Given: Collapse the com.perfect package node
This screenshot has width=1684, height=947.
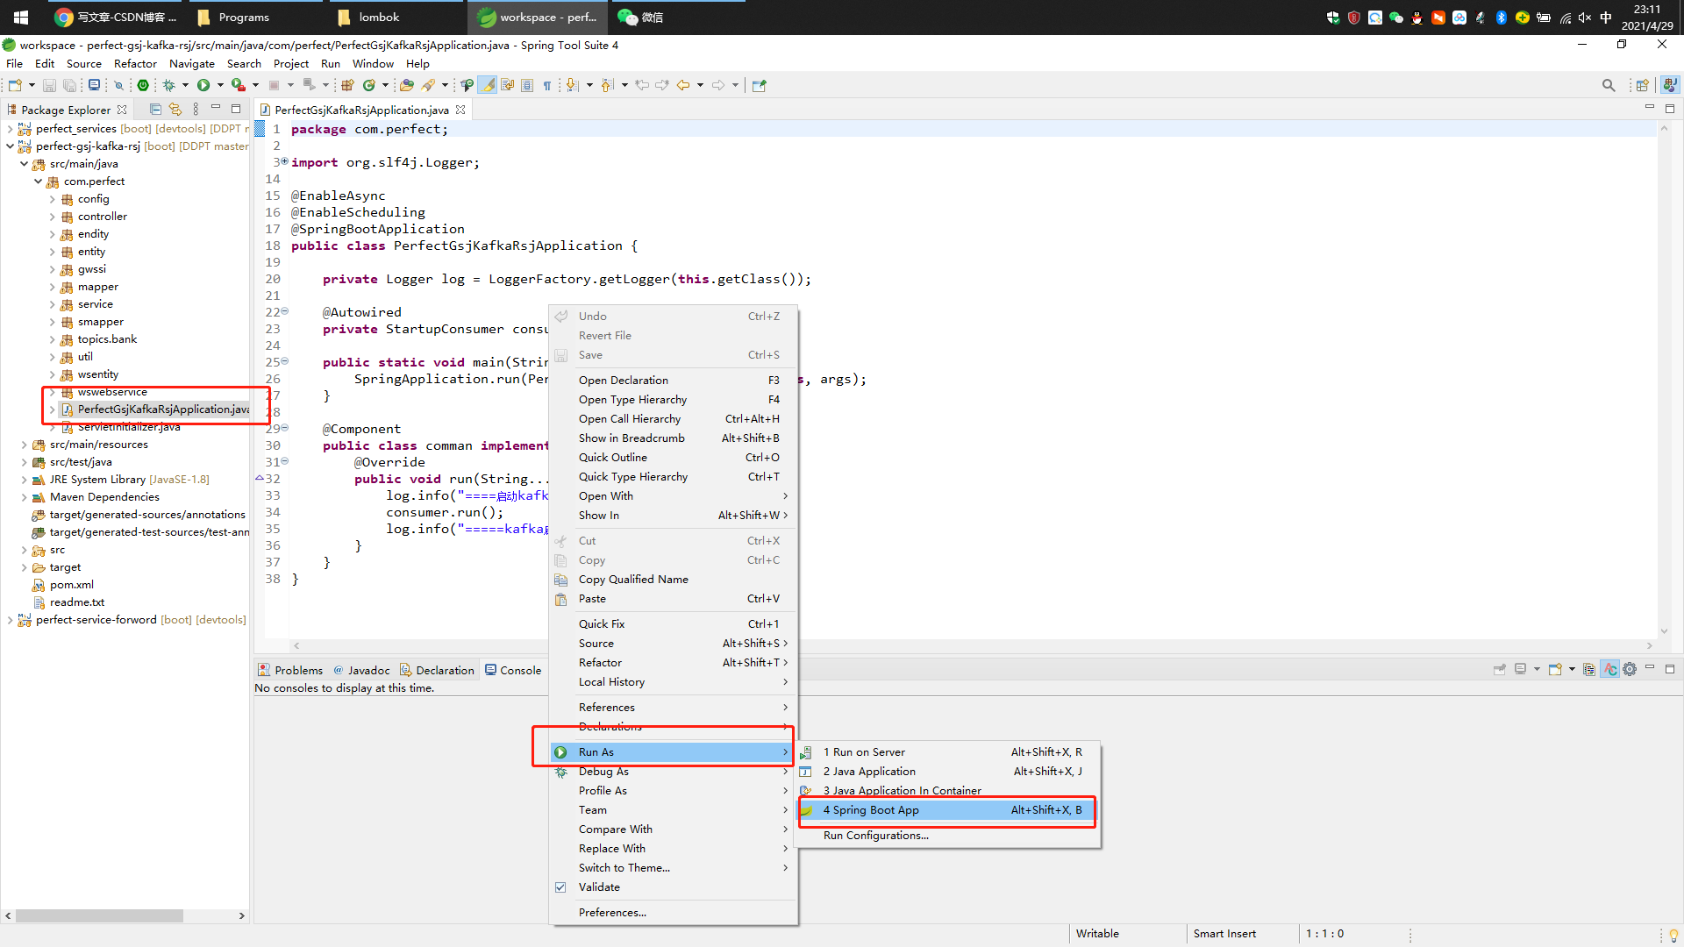Looking at the screenshot, I should pyautogui.click(x=38, y=182).
